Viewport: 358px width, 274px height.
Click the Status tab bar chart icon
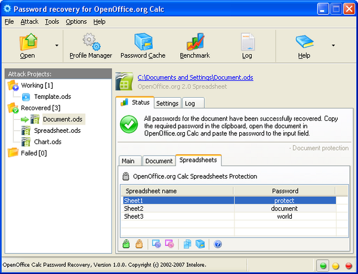tap(125, 102)
